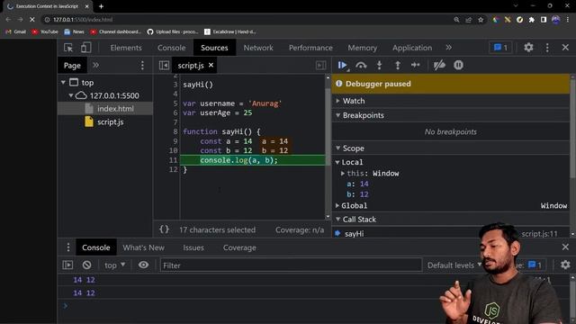Viewport: 576px width, 324px height.
Task: Collapse the top frame tree node
Action: coord(63,82)
